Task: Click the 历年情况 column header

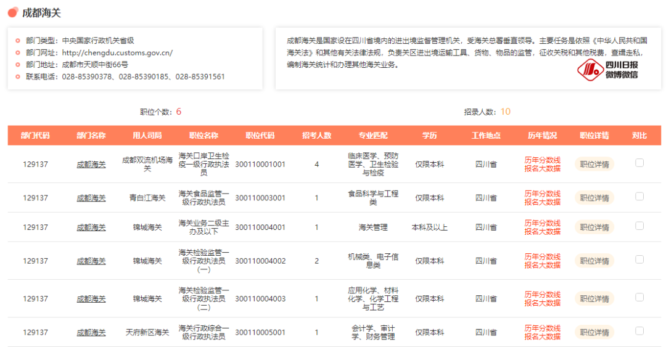Action: click(x=542, y=136)
